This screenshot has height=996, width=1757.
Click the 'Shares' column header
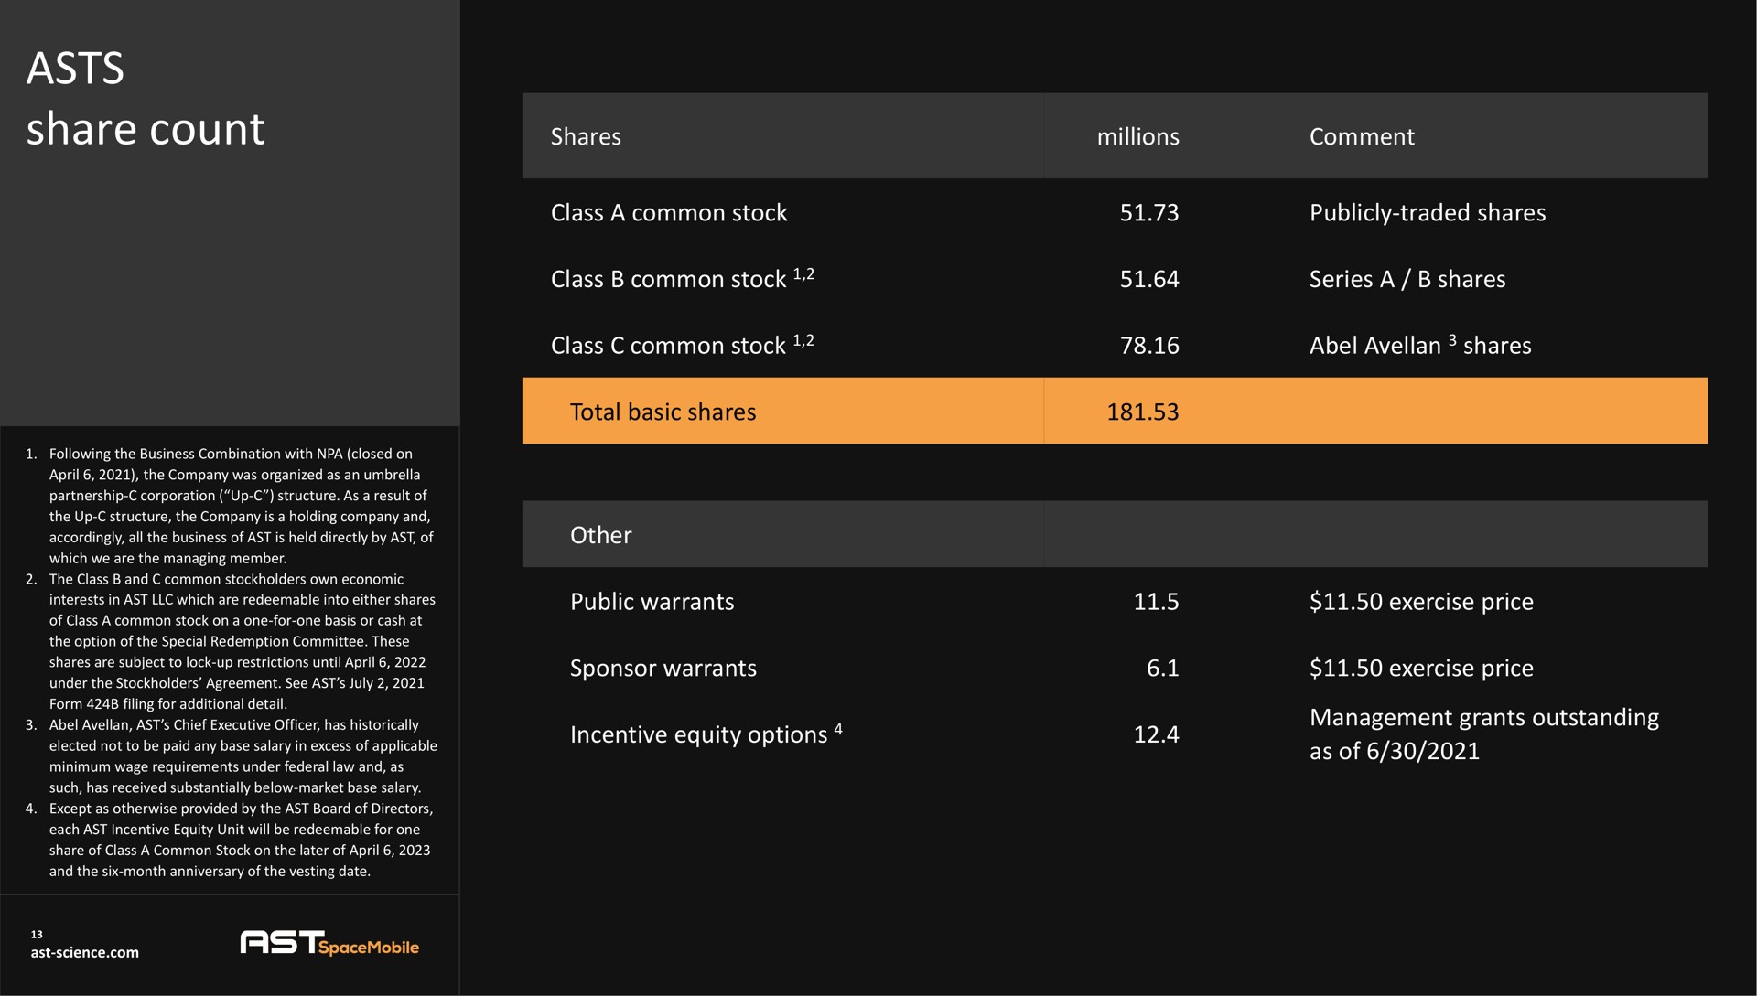(x=586, y=136)
